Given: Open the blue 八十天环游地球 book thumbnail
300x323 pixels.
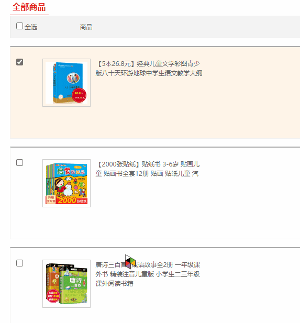Looking at the screenshot, I should [x=66, y=83].
